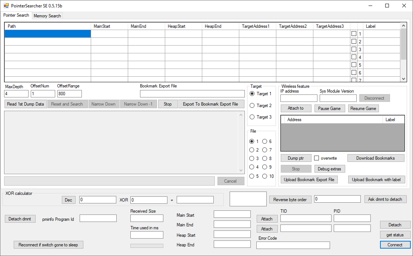Click Dump ptr
The width and height of the screenshot is (413, 256).
[296, 158]
